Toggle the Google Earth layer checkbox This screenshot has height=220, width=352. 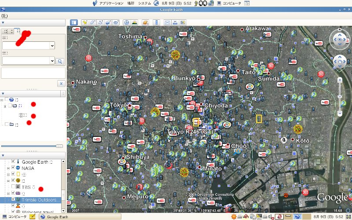coord(13,161)
